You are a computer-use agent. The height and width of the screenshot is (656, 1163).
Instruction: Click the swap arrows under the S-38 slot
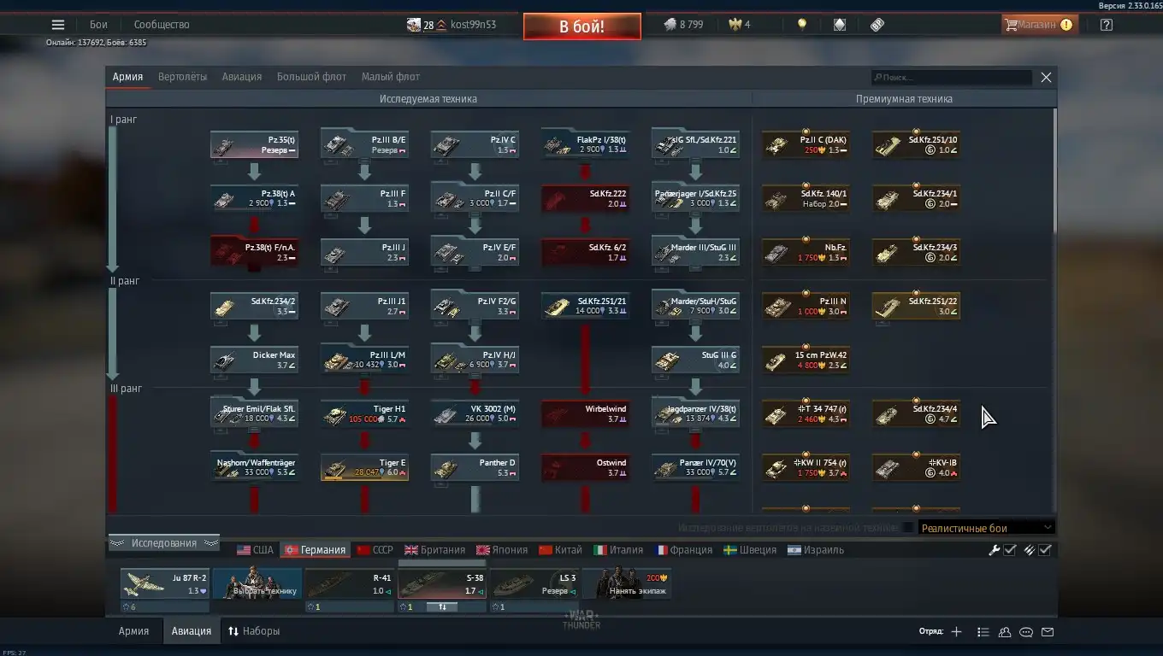click(442, 607)
